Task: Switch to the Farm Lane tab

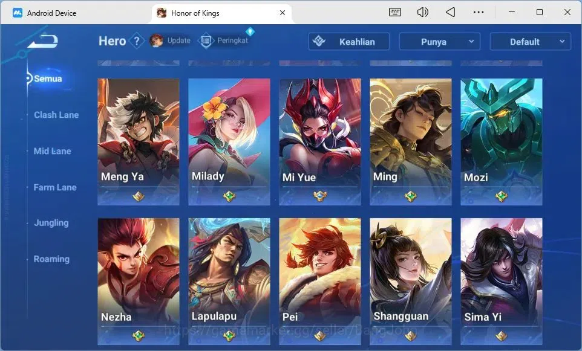Action: 55,187
